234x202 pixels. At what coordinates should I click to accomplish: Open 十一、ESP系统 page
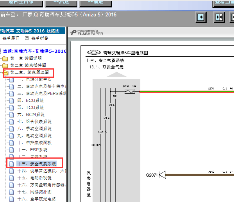[32, 150]
